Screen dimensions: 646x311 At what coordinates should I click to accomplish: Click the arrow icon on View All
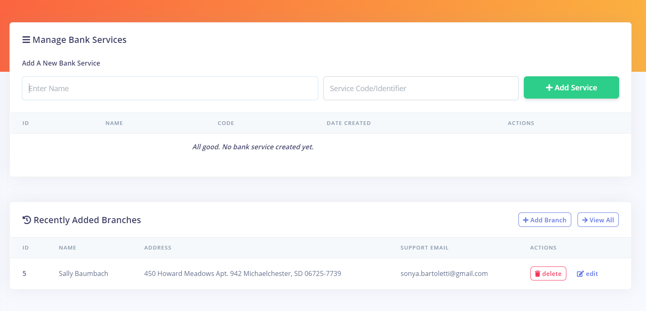point(584,220)
